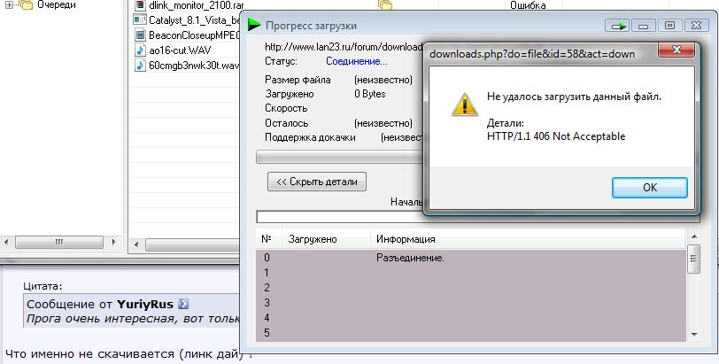Click OK in the error dialog
This screenshot has height=364, width=719.
(x=649, y=188)
